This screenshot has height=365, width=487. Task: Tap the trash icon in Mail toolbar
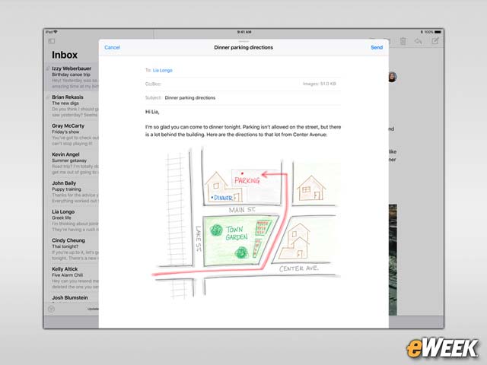(403, 41)
